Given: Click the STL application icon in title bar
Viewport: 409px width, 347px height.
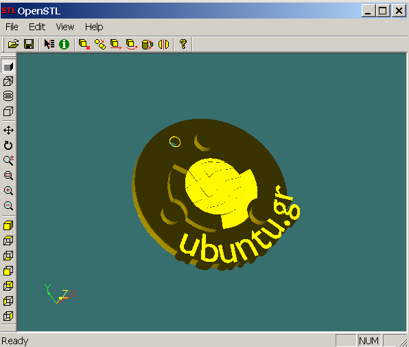Looking at the screenshot, I should click(x=8, y=11).
